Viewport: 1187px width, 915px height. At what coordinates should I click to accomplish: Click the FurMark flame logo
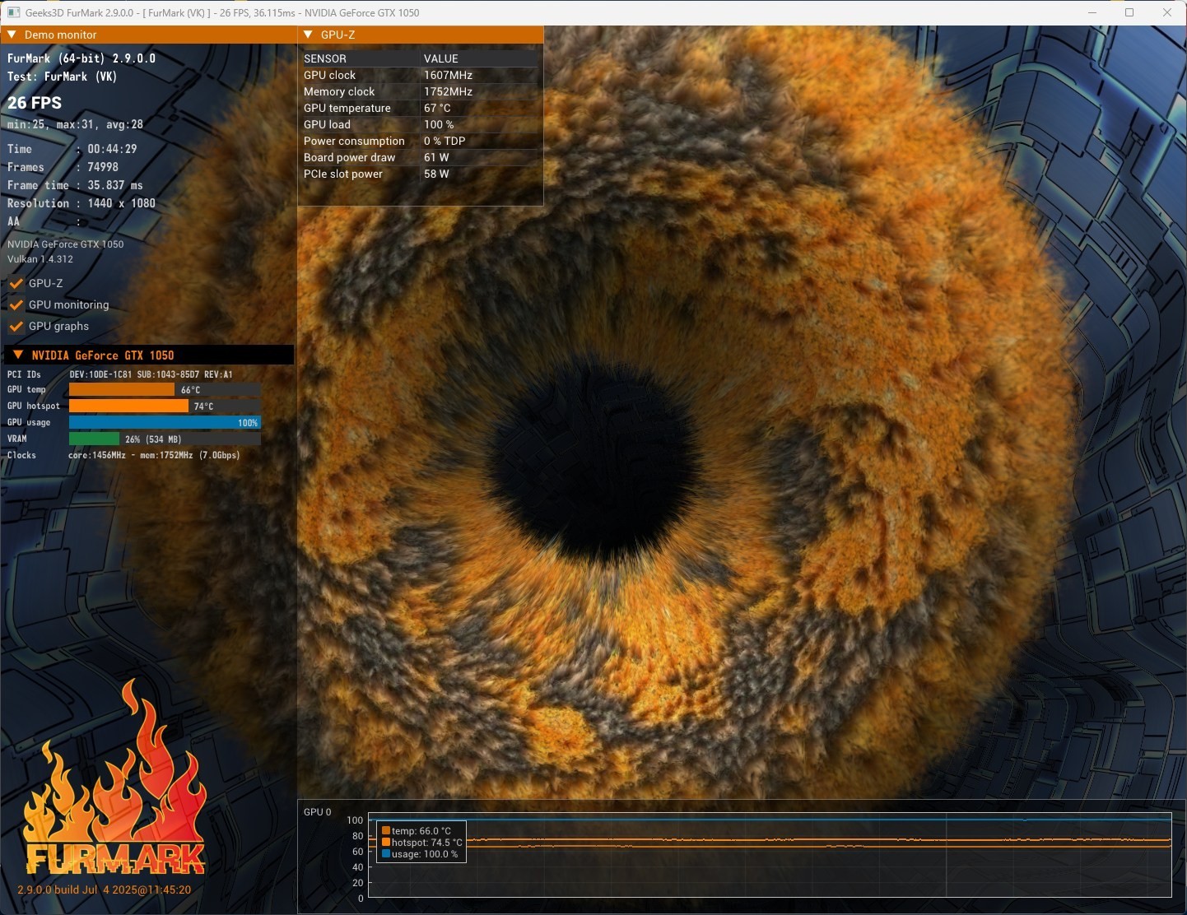pos(115,778)
